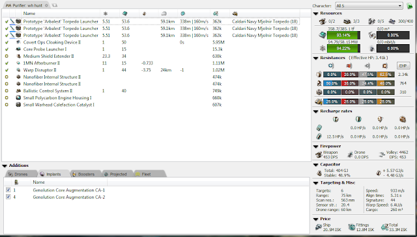The image size is (417, 237).
Task: Open the Boosters tab
Action: (85, 174)
